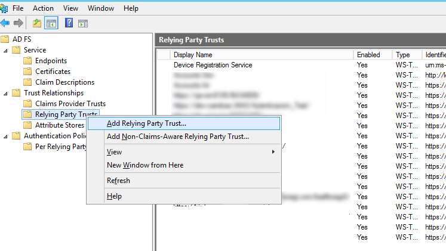446x251 pixels.
Task: Toggle the Show/Hide Console Tree icon
Action: pyautogui.click(x=51, y=23)
